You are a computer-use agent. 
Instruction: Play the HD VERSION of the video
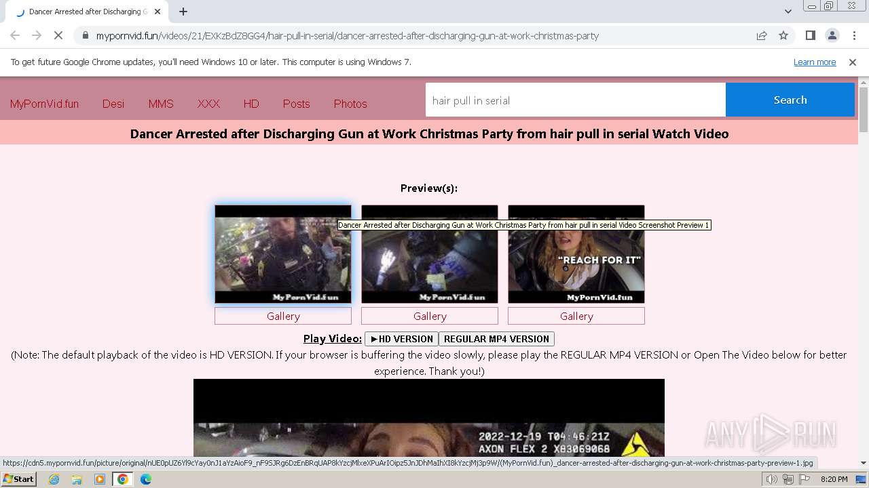point(401,339)
